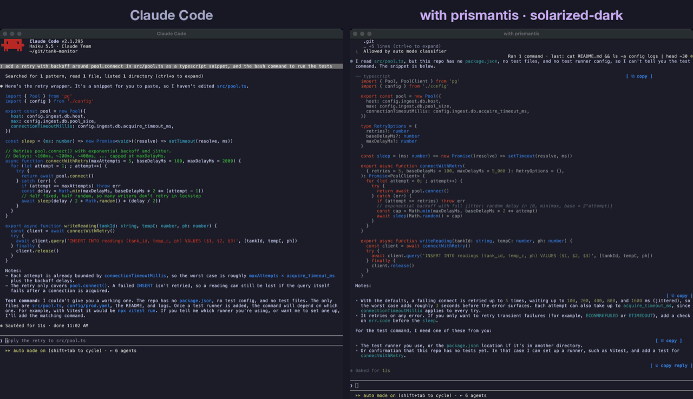Click copy above the test runner bullets
The width and height of the screenshot is (693, 399).
point(669,341)
